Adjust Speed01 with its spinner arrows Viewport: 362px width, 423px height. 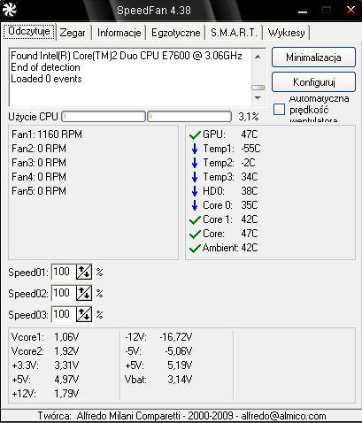[84, 272]
